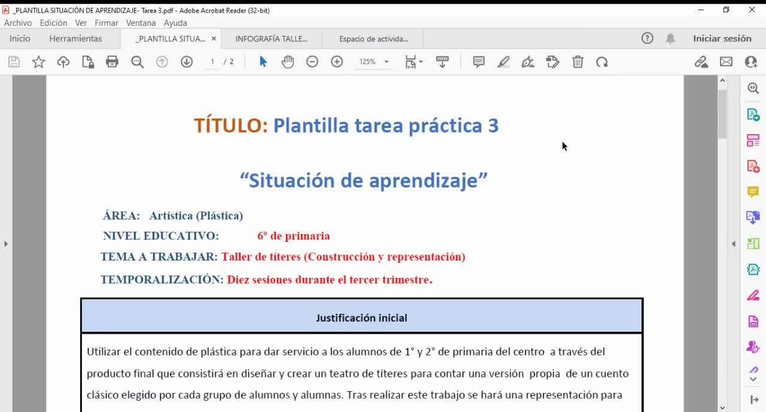
Task: Open Create PDF tool in right sidebar
Action: pos(753,166)
